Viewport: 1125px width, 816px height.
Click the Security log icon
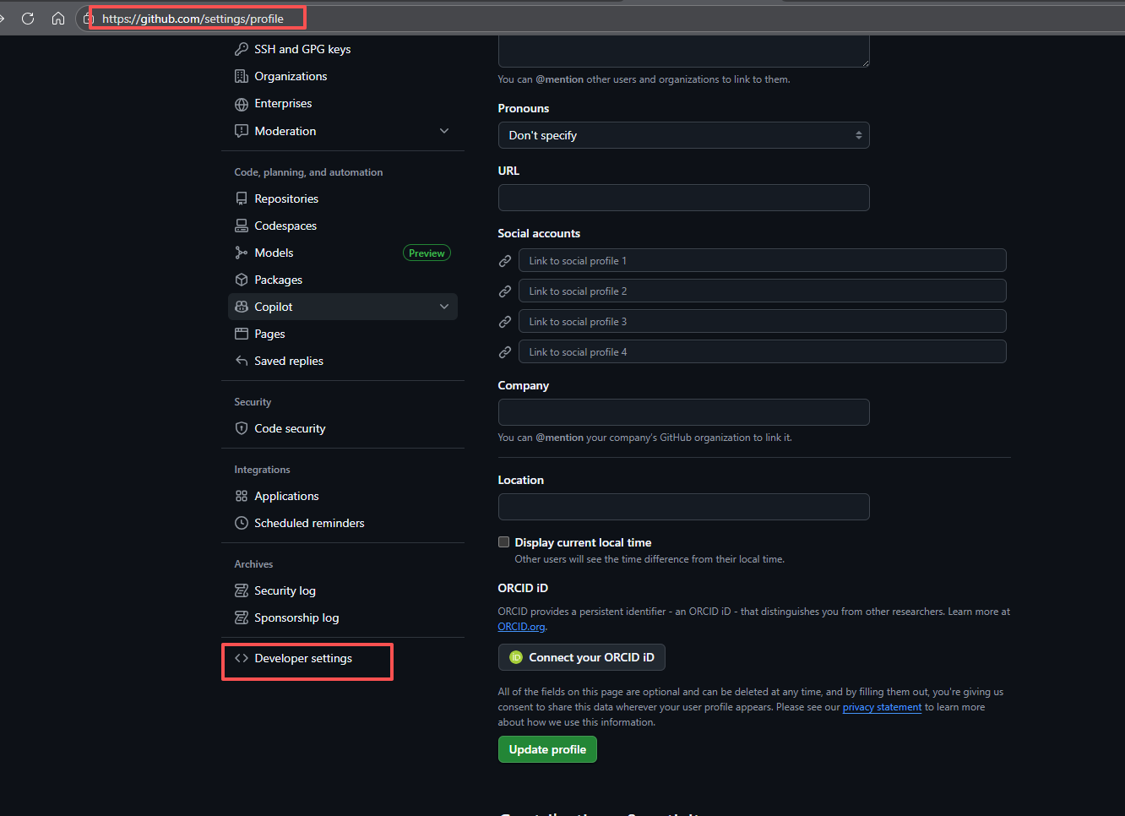pyautogui.click(x=242, y=590)
